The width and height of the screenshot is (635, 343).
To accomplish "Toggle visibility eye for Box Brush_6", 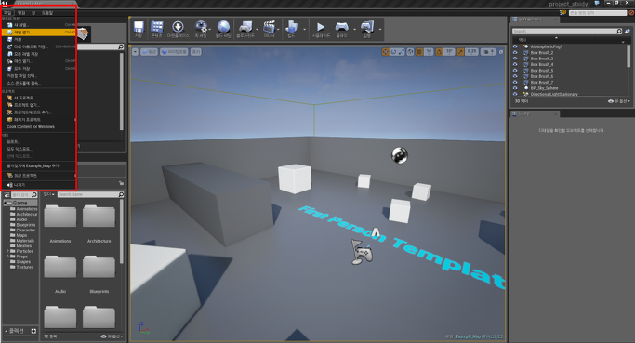I will (515, 76).
